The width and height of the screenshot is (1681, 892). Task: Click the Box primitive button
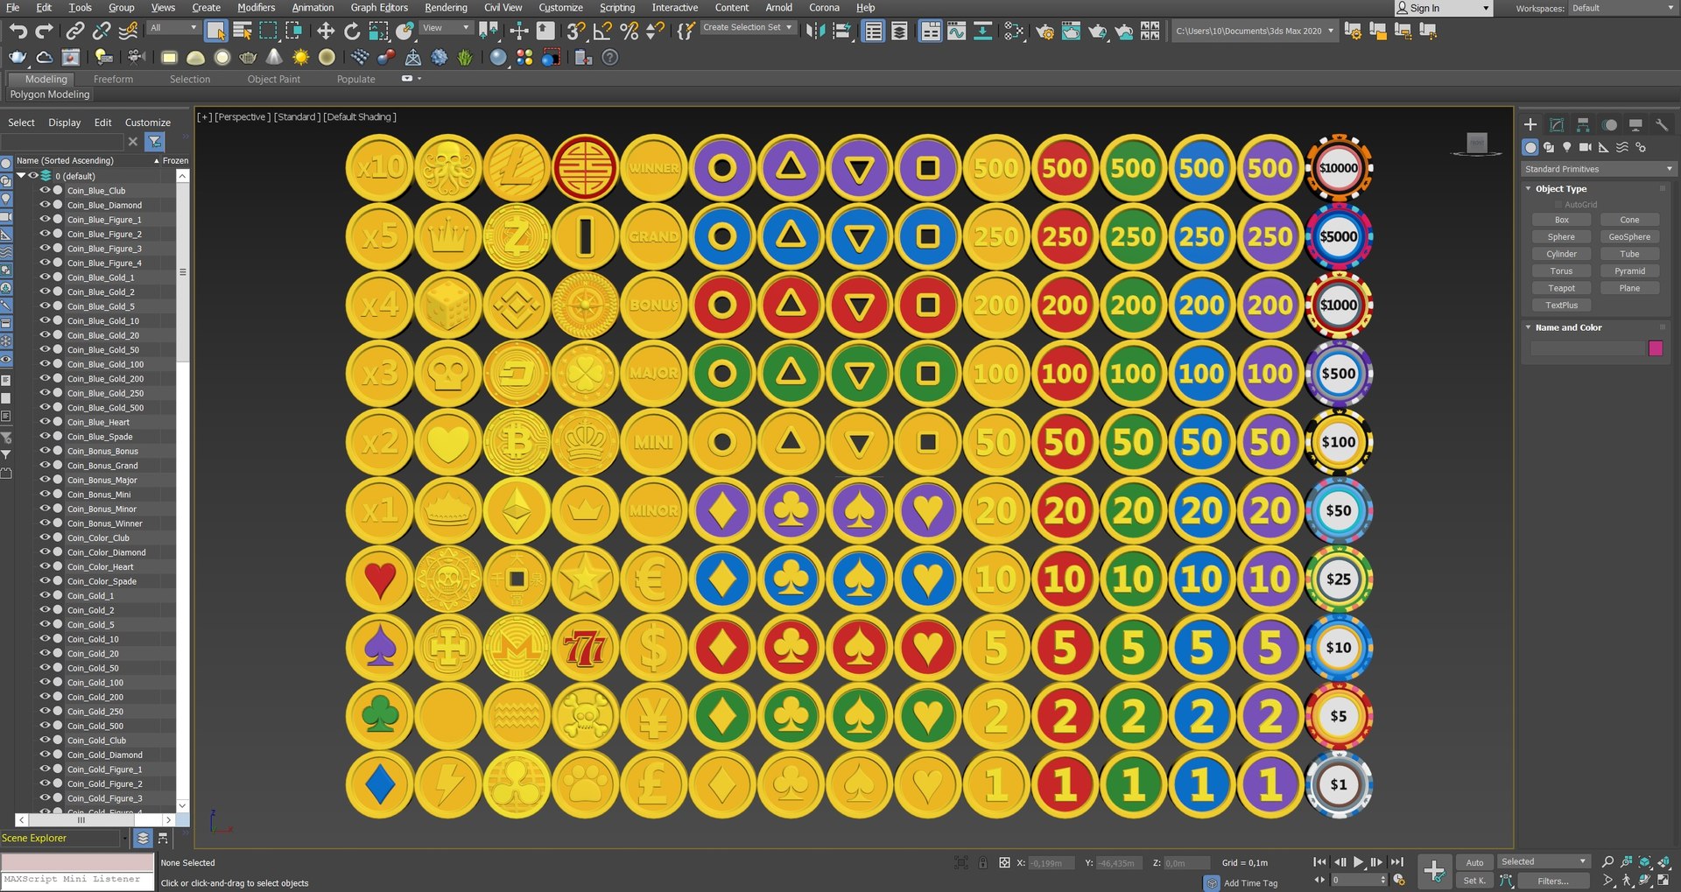pos(1561,220)
